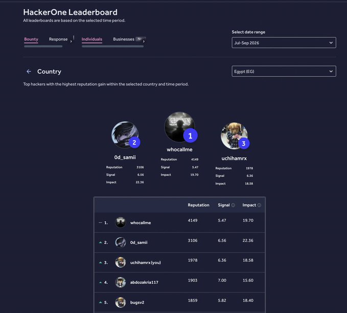Screen dimensions: 347x313
Task: Open bugsv2 profile link
Action: tap(137, 302)
